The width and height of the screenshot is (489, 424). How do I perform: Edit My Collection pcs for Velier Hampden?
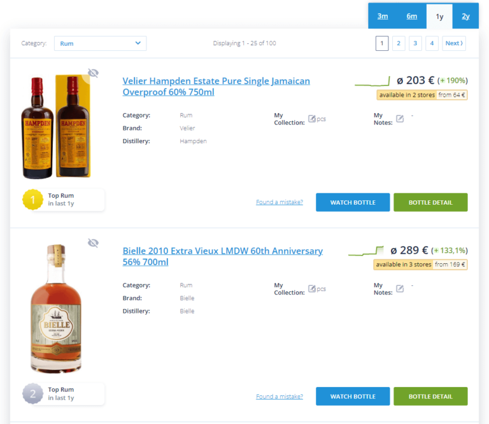(x=312, y=119)
